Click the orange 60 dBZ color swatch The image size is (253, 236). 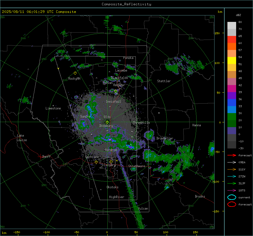232,46
